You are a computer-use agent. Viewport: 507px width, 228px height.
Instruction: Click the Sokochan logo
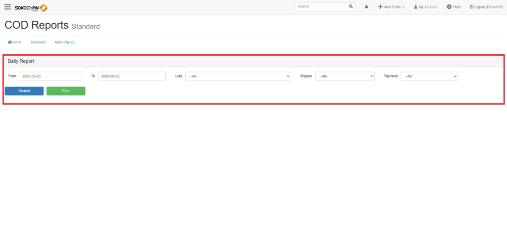tap(31, 7)
